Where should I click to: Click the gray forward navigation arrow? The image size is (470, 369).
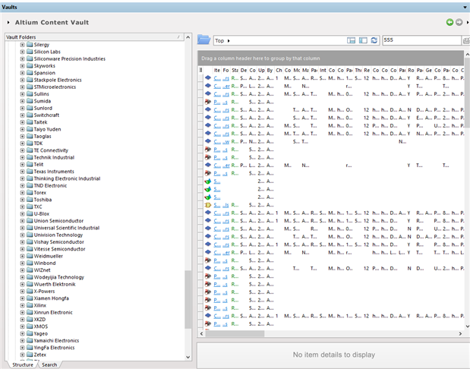[x=459, y=22]
